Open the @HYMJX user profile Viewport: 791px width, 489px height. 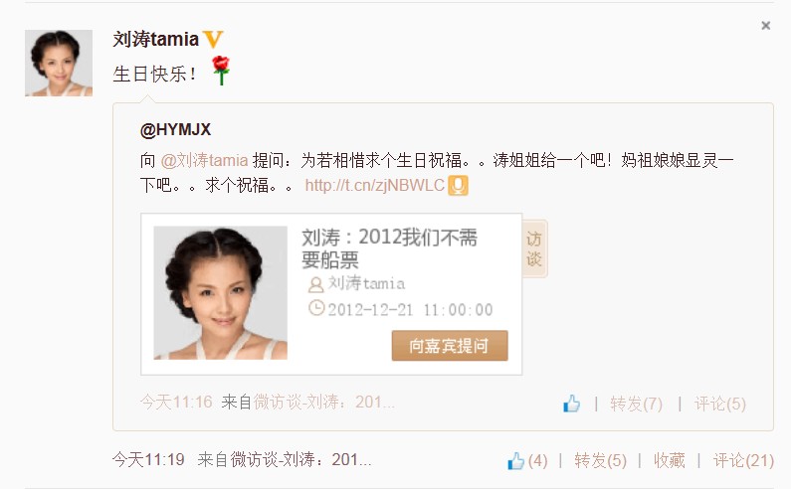click(175, 130)
